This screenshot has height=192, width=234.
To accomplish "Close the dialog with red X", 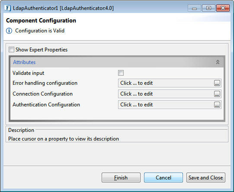I will click(x=223, y=8).
